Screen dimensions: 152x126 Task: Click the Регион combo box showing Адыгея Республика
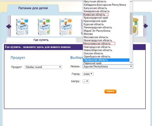click(x=108, y=66)
